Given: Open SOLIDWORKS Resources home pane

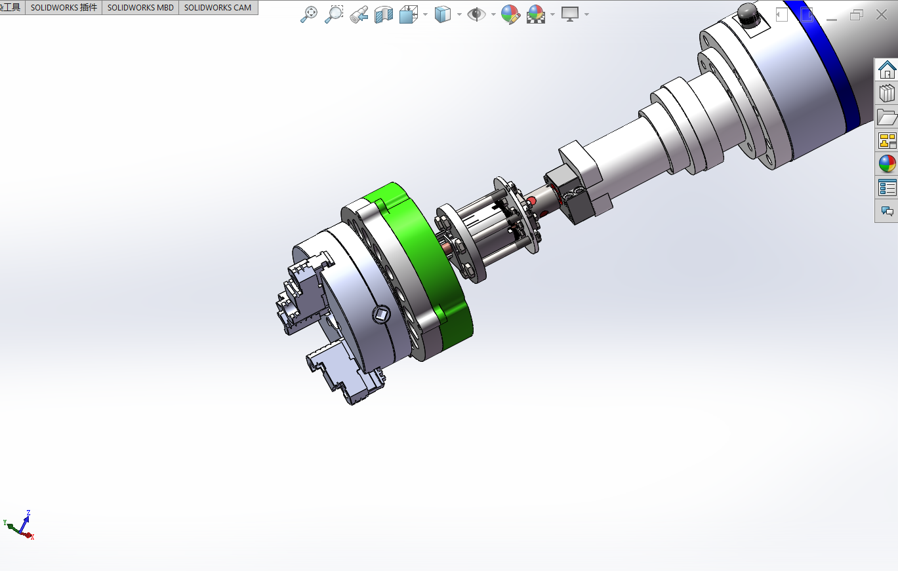Looking at the screenshot, I should 887,70.
